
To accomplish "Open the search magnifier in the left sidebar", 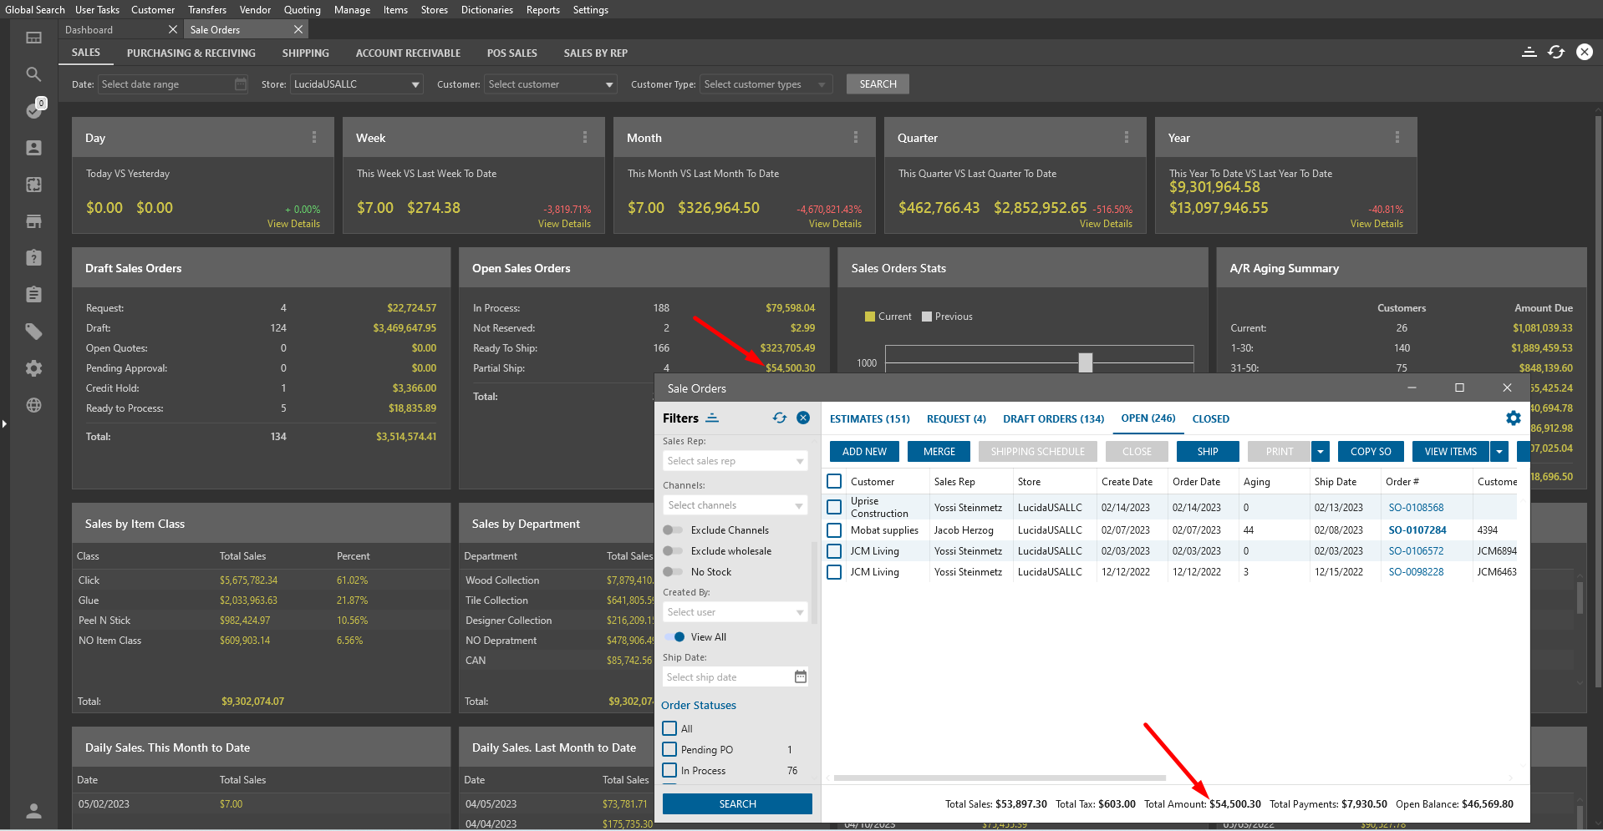I will [33, 74].
